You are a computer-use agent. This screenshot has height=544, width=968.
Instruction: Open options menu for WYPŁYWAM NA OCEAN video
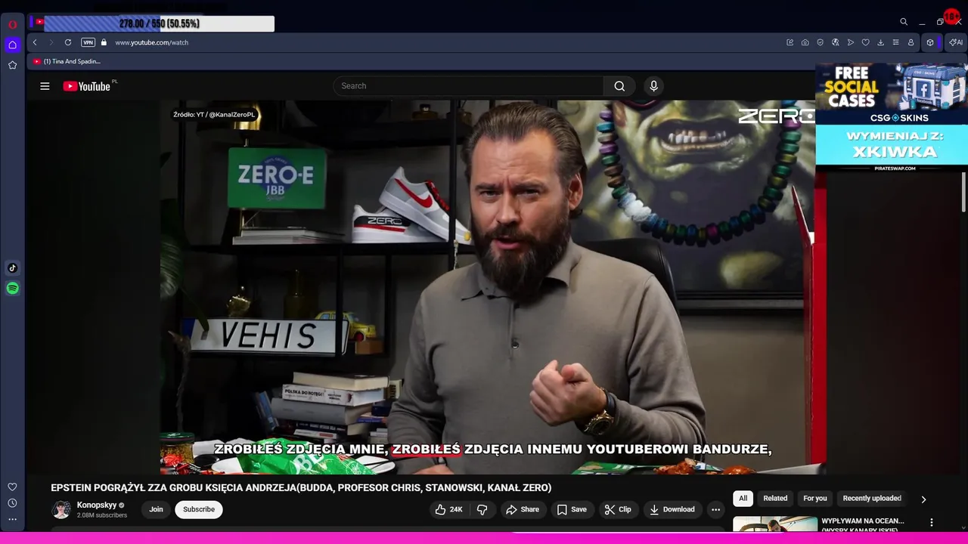[x=932, y=522]
